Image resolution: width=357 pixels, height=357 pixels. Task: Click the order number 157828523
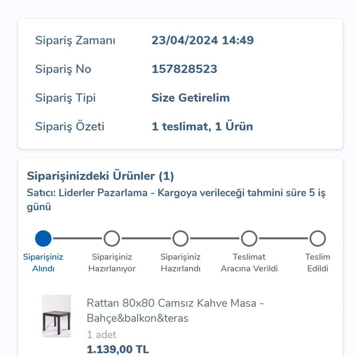185,69
